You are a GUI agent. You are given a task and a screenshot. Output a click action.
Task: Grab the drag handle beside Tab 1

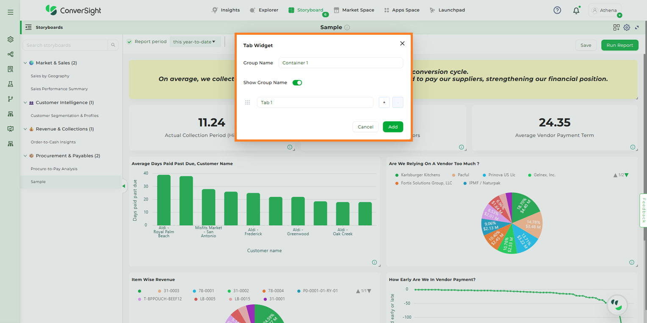[x=248, y=103]
